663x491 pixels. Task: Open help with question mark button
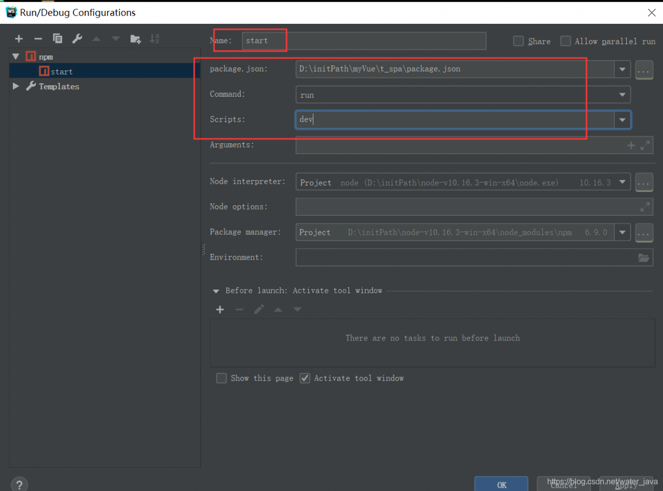click(x=19, y=484)
